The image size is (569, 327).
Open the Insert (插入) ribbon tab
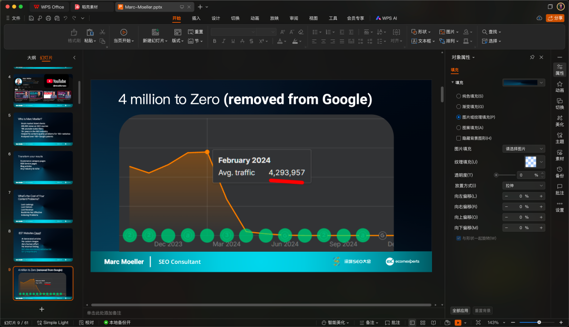tap(197, 18)
